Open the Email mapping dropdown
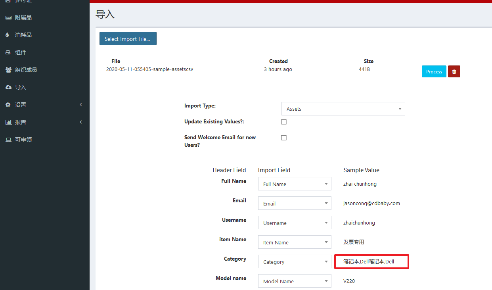492x290 pixels. [x=294, y=203]
